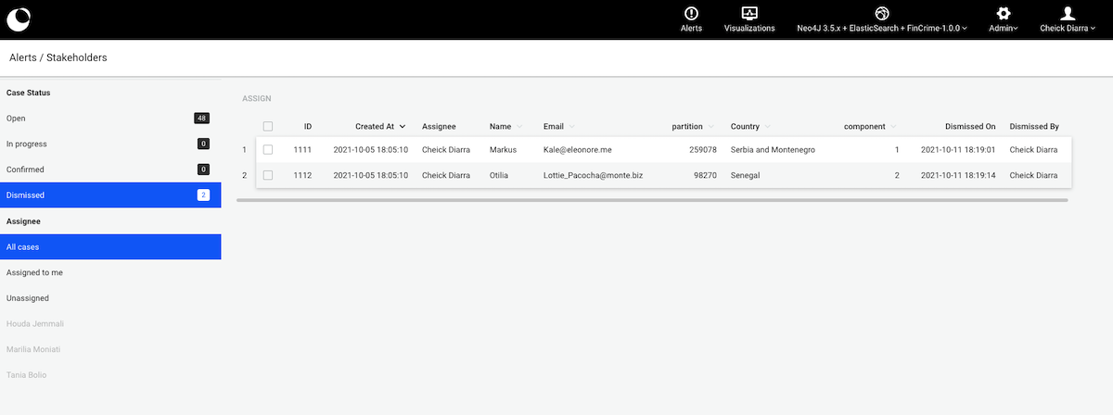
Task: Expand the Cheick Diarra user menu
Action: point(1068,29)
